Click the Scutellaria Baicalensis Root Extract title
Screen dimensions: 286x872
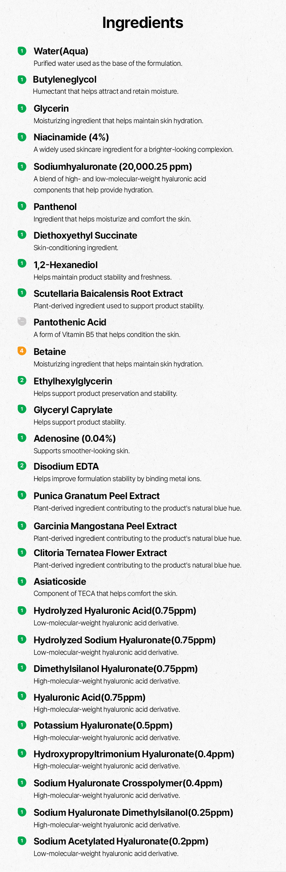108,293
